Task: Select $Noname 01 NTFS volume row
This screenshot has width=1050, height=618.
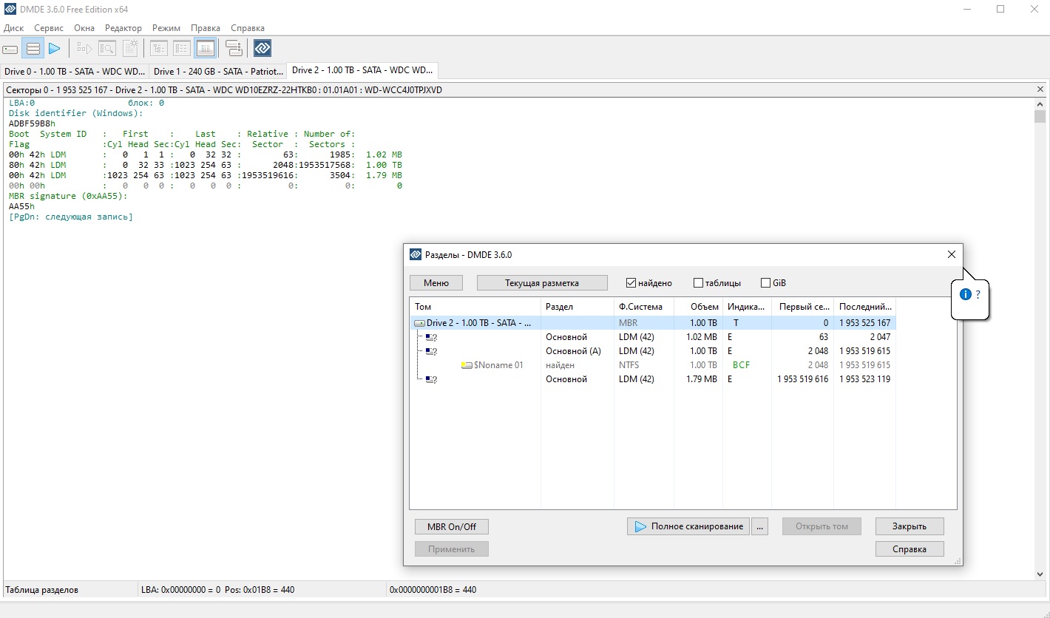Action: [498, 365]
